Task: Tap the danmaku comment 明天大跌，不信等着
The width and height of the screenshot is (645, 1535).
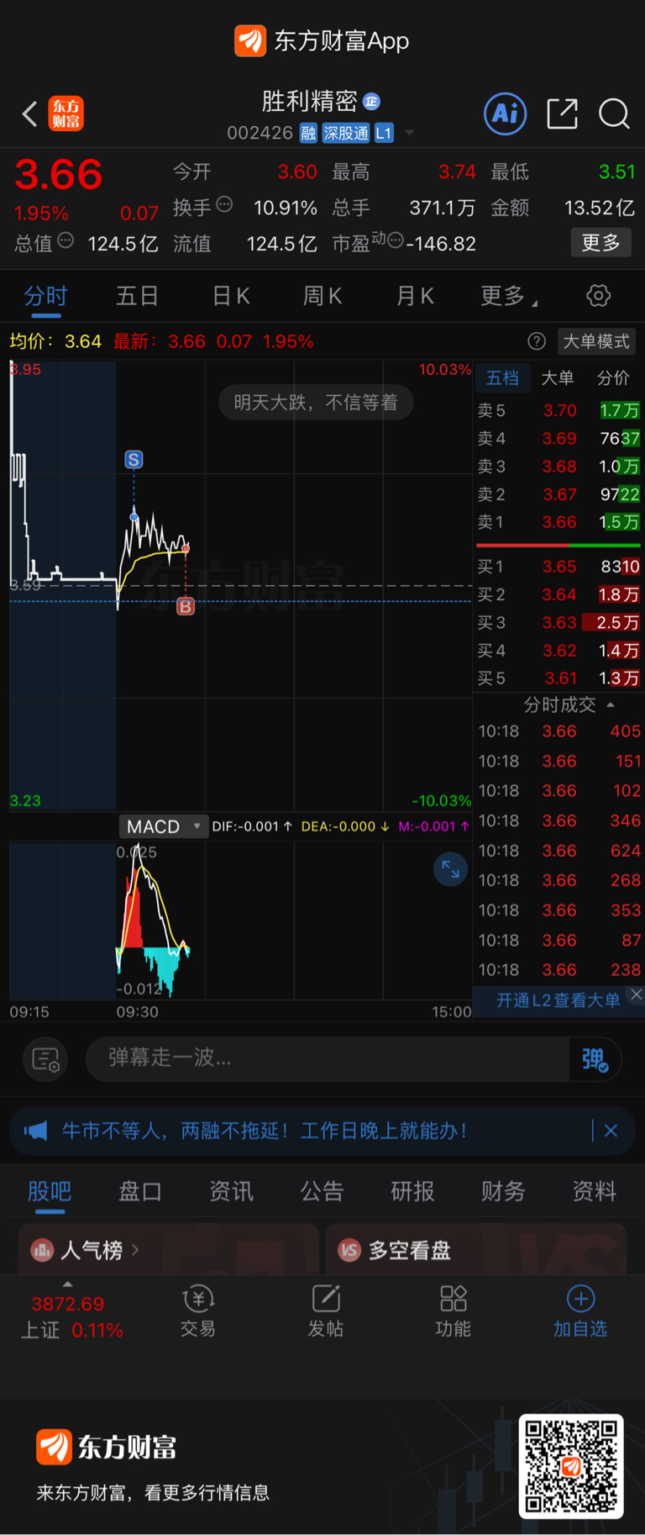Action: click(316, 403)
